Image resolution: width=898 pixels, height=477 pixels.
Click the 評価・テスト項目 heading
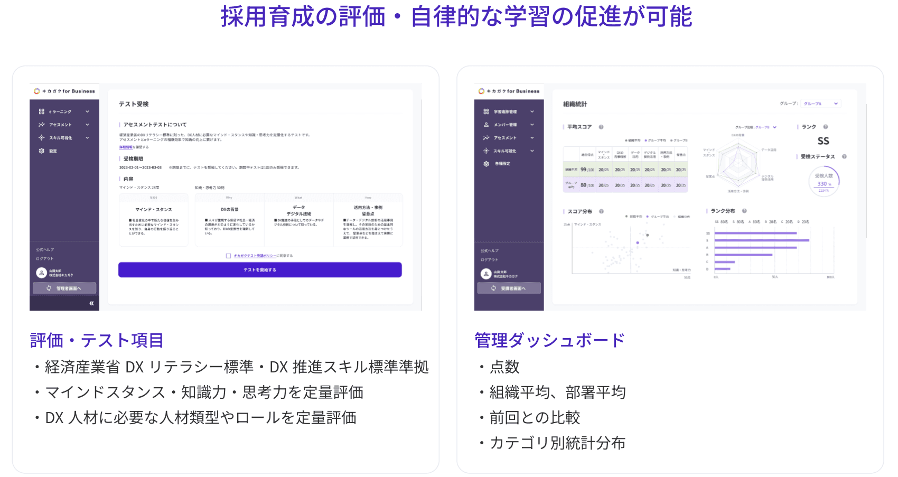(x=97, y=341)
